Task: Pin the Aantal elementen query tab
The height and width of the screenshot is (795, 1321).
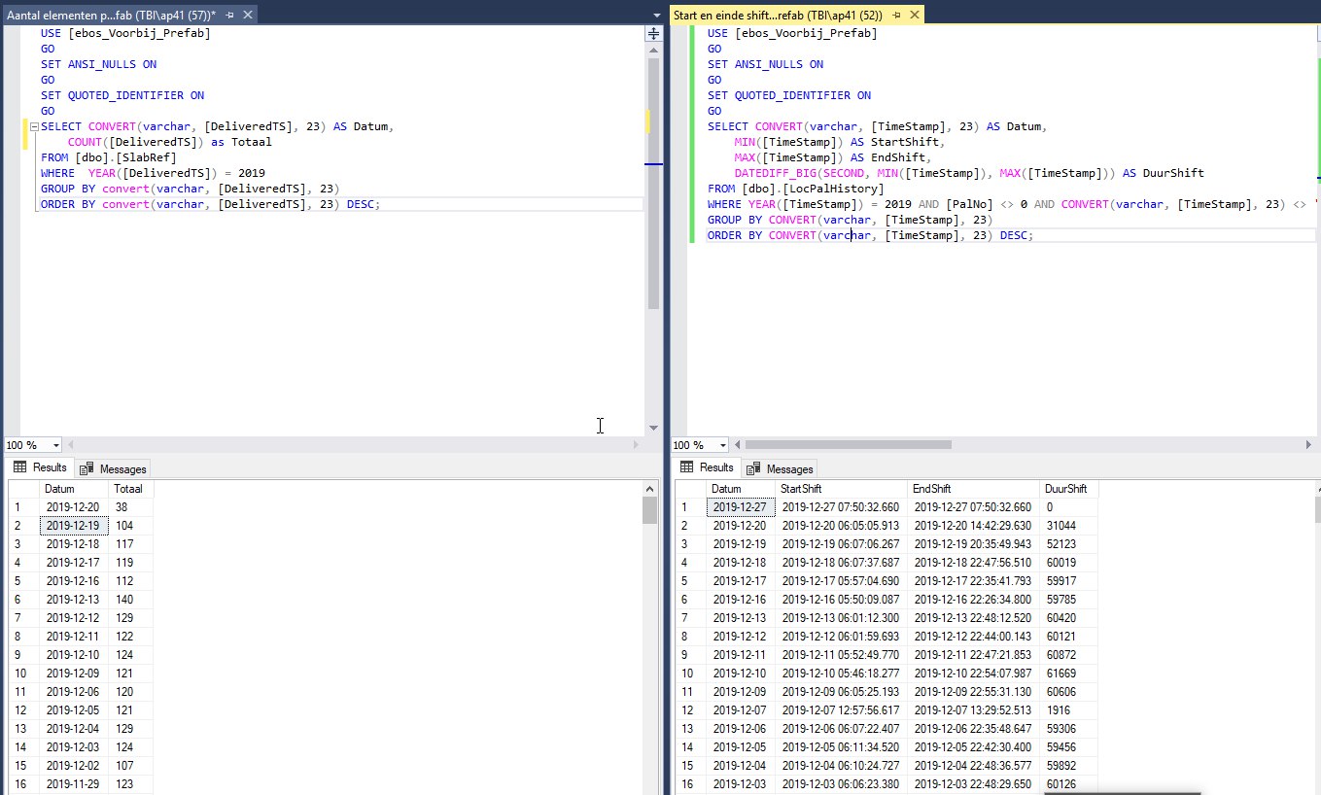Action: (229, 16)
